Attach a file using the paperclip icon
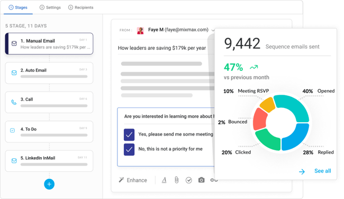Screen dimensions: 344x199 tap(176, 180)
